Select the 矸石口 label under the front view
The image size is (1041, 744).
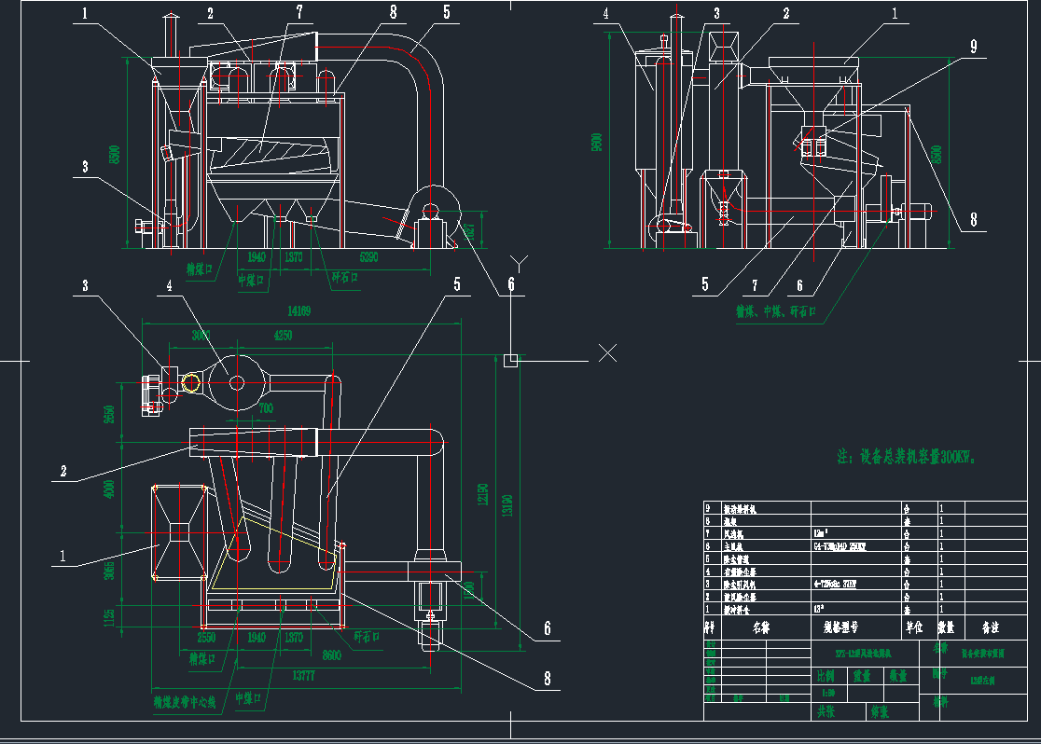click(346, 278)
